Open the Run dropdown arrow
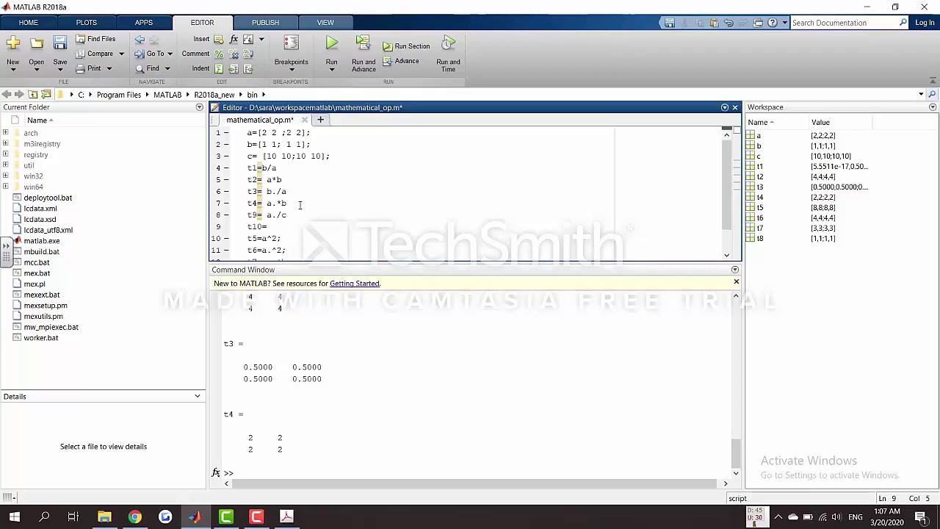940x529 pixels. pos(331,70)
